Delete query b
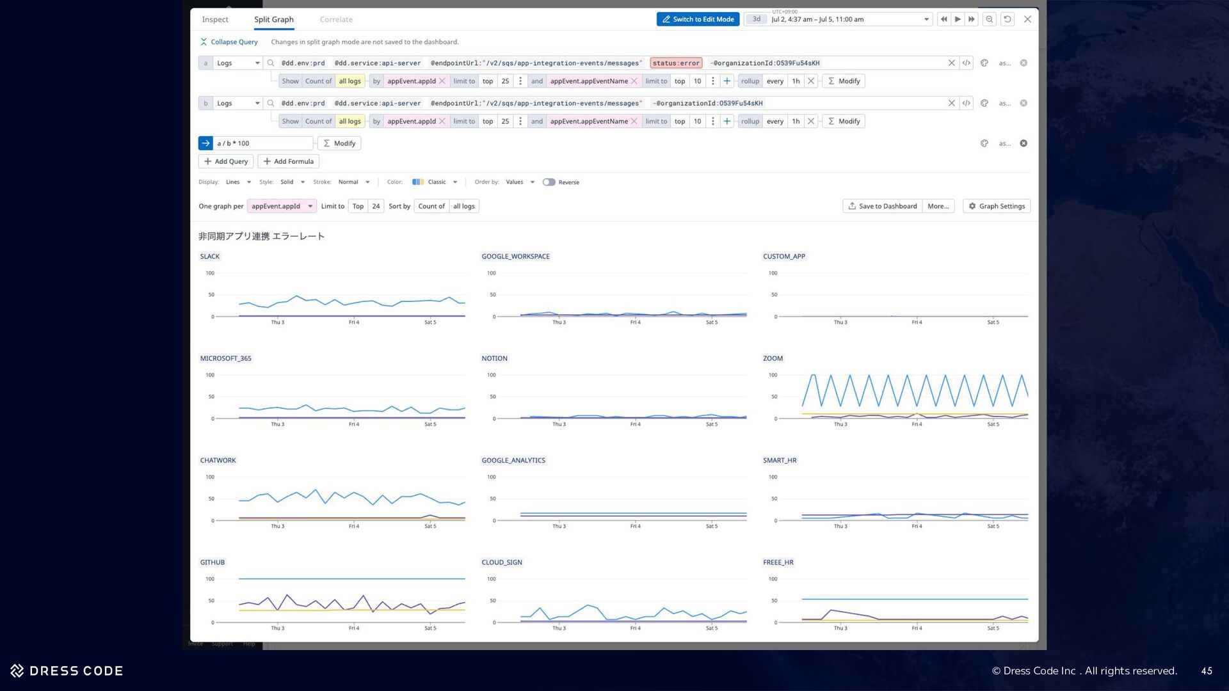 [1024, 103]
